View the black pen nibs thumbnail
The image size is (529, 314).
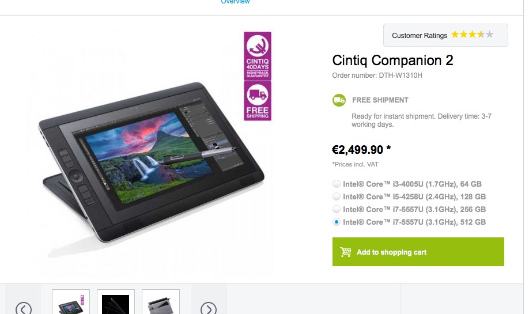[116, 302]
